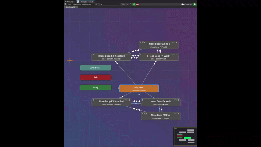Toggle WD on lower Nose Boop FX Fire
Viewport: 261px width, 147px height.
[175, 114]
